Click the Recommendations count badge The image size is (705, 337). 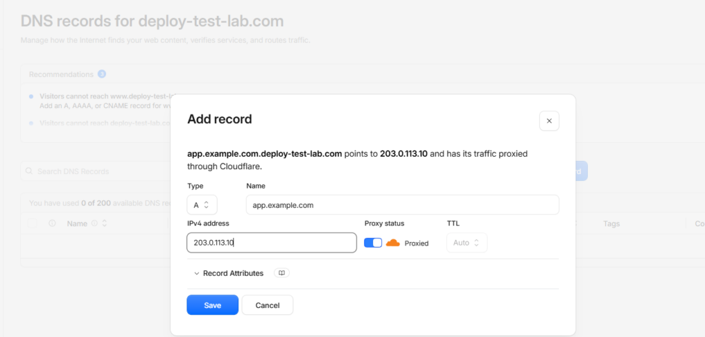point(102,74)
